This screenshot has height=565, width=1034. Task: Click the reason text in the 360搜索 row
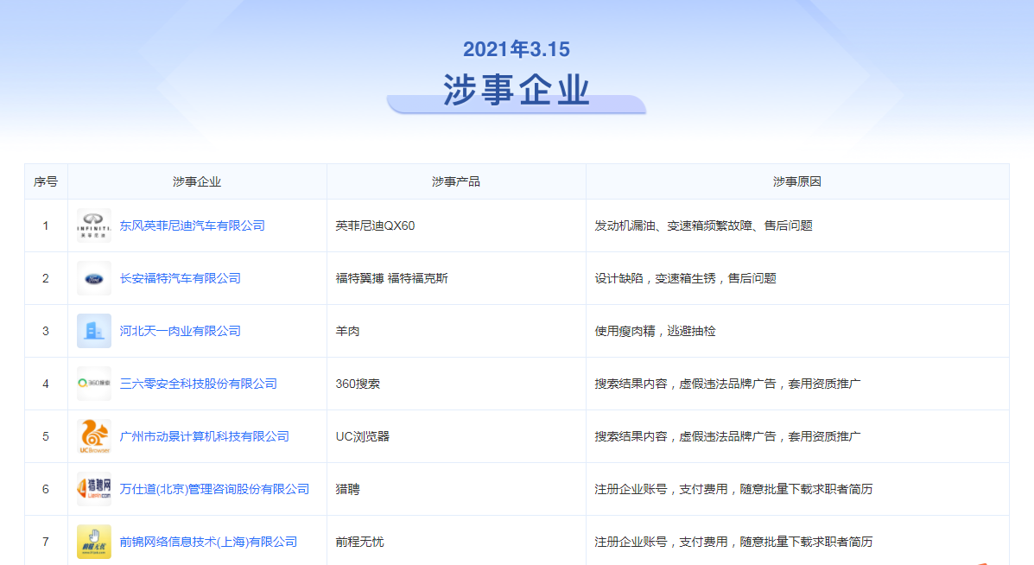tap(727, 384)
